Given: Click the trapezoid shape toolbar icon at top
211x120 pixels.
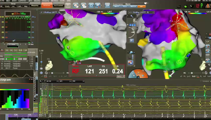Looking at the screenshot, I should pos(91,5).
